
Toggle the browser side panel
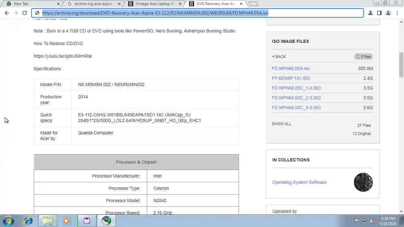tap(379, 13)
